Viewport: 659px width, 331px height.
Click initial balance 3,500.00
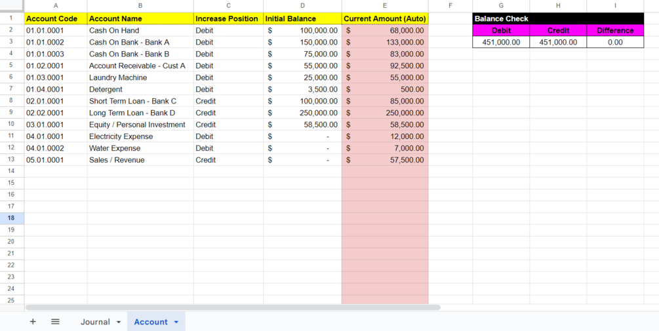tap(302, 90)
